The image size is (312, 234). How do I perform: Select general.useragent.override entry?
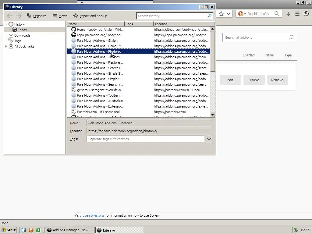[139, 90]
